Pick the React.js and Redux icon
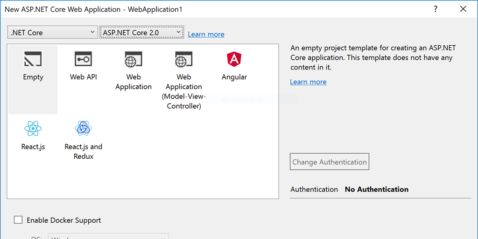Screen dimensions: 478x239 [83, 128]
